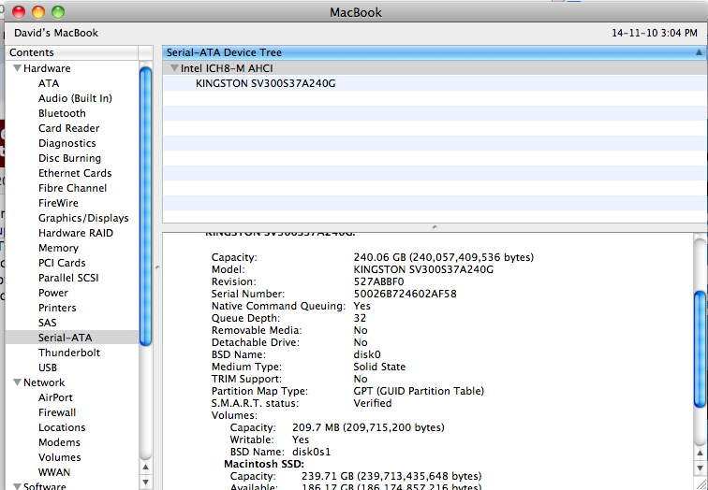Collapse the Intel ICH8-M AHCI disclosure triangle
Image resolution: width=708 pixels, height=490 pixels.
(x=174, y=68)
